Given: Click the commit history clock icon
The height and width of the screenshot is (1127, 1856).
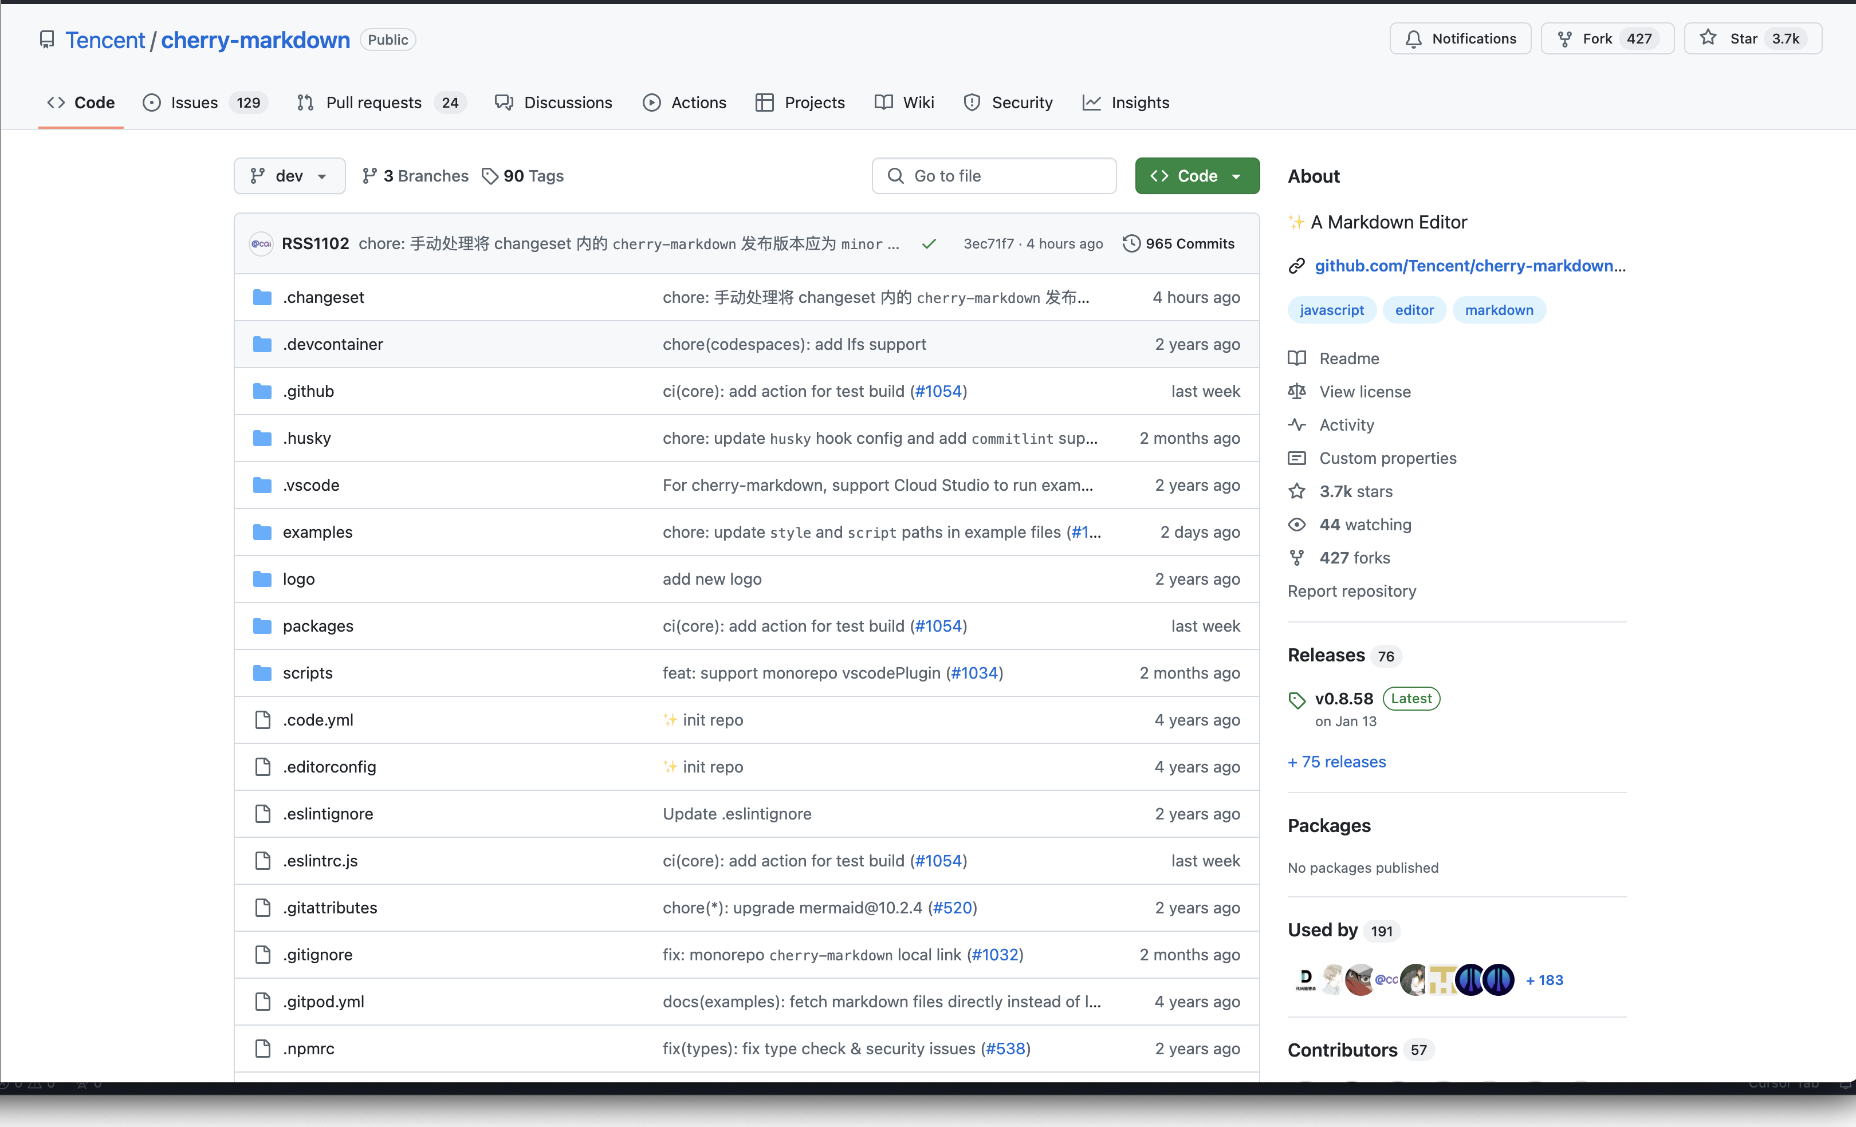Looking at the screenshot, I should pos(1131,244).
